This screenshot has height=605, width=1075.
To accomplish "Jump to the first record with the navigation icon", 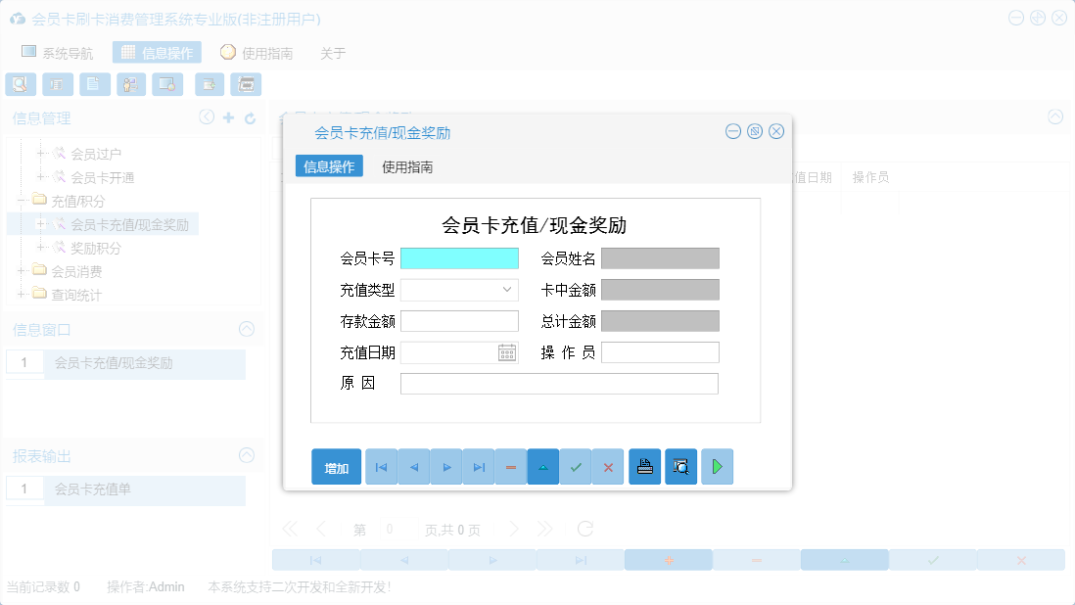I will click(x=380, y=467).
